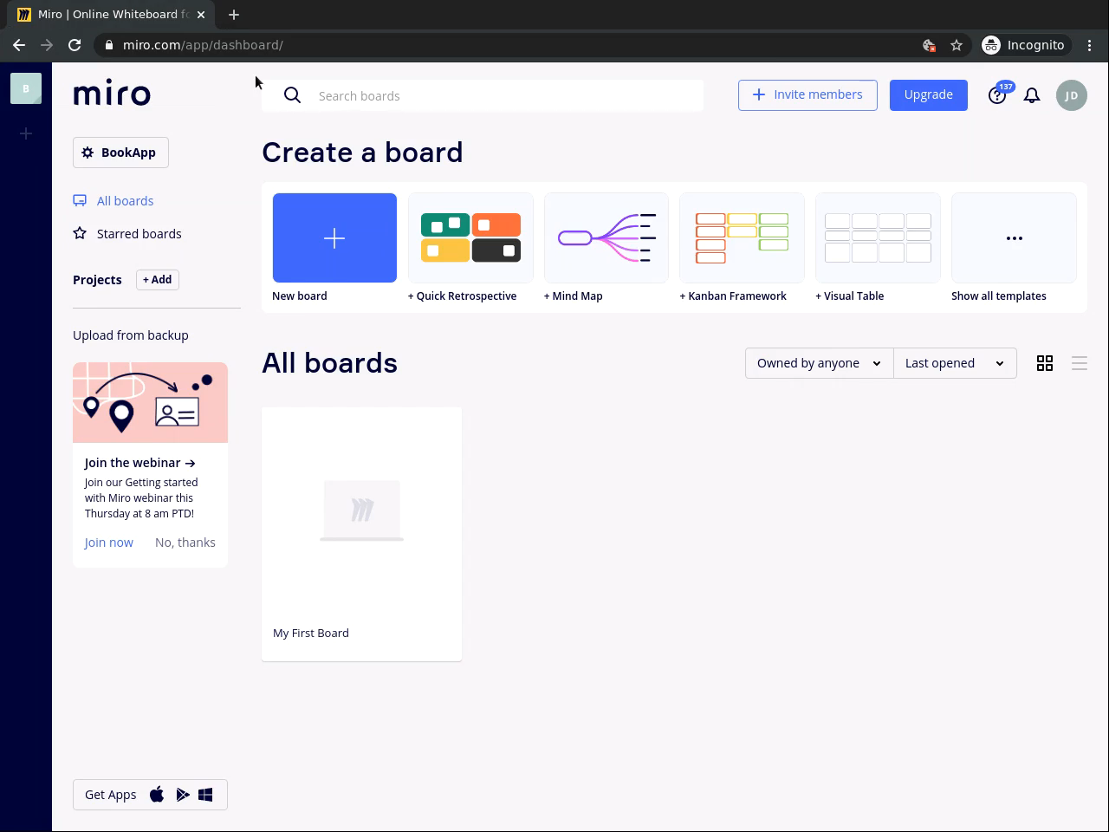Viewport: 1109px width, 832px height.
Task: Open a new browser tab
Action: pyautogui.click(x=234, y=15)
